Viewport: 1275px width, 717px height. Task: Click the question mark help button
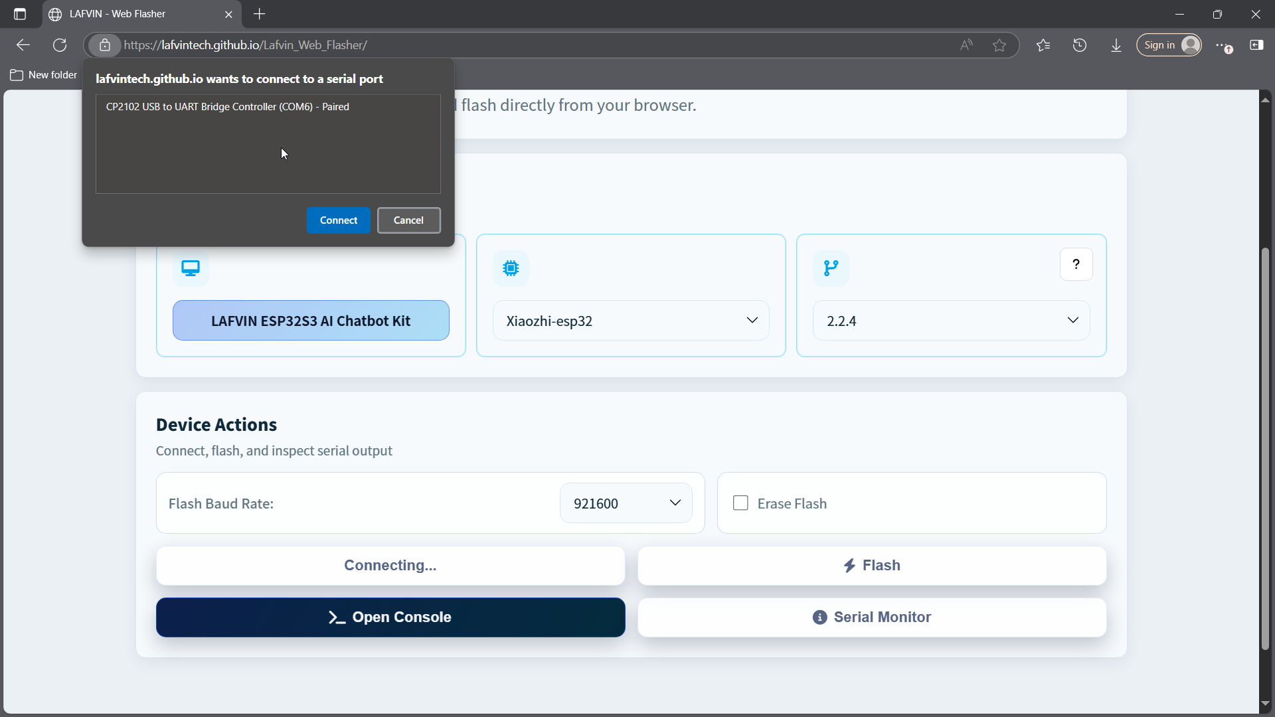click(1076, 264)
